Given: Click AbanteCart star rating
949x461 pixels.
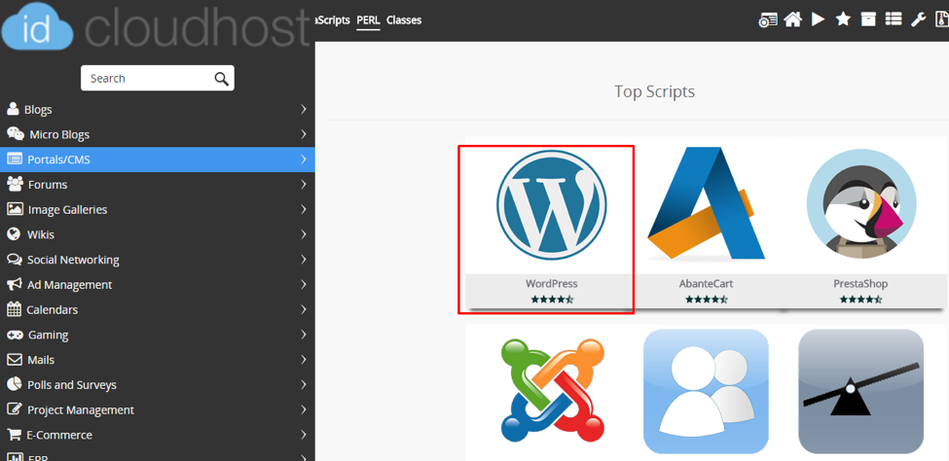Looking at the screenshot, I should (x=707, y=300).
